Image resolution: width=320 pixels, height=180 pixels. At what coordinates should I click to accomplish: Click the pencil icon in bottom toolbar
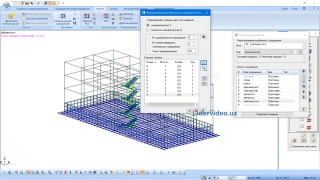click(123, 172)
